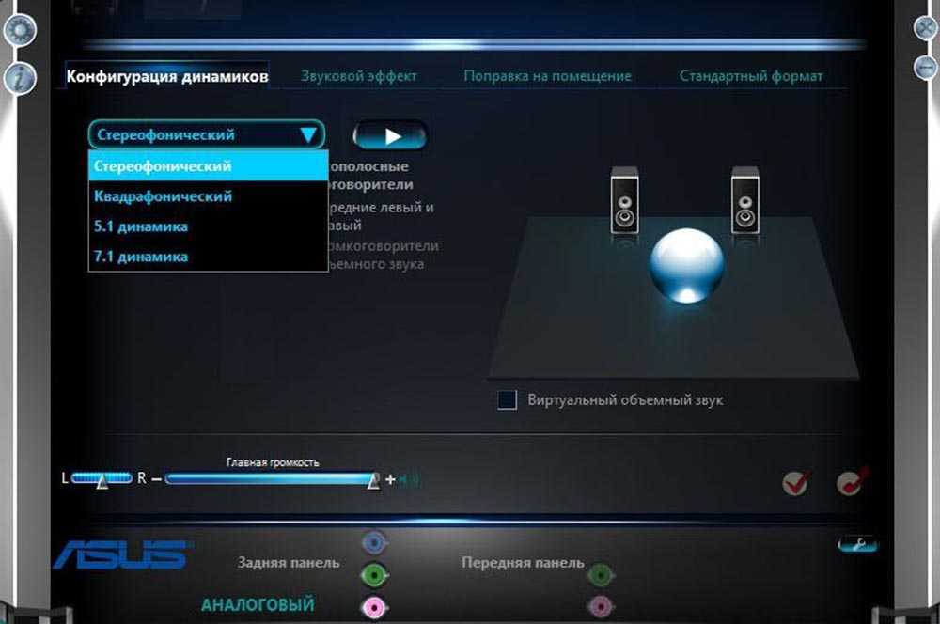Click the first red checkmark default device button

coord(795,482)
